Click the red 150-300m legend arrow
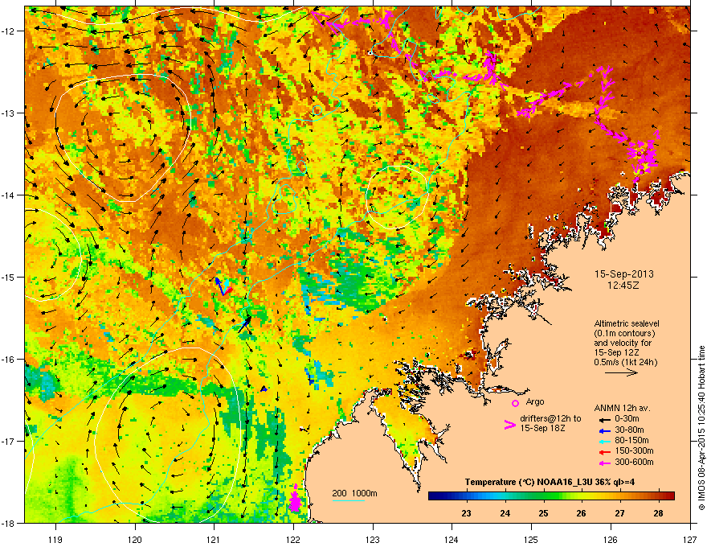 pos(604,452)
